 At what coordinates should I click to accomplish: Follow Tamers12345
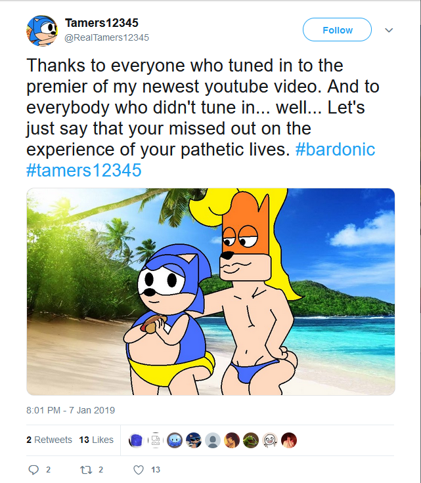(x=337, y=30)
